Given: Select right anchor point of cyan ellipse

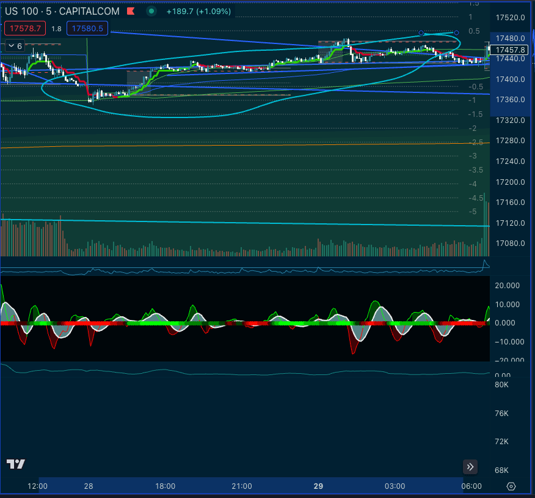Looking at the screenshot, I should pyautogui.click(x=456, y=32).
